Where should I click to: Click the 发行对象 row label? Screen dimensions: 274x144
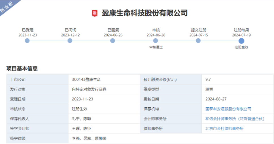[18, 89]
